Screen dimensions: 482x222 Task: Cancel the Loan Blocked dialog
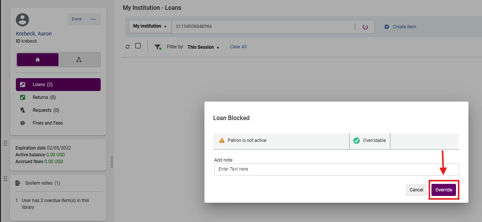pyautogui.click(x=416, y=190)
